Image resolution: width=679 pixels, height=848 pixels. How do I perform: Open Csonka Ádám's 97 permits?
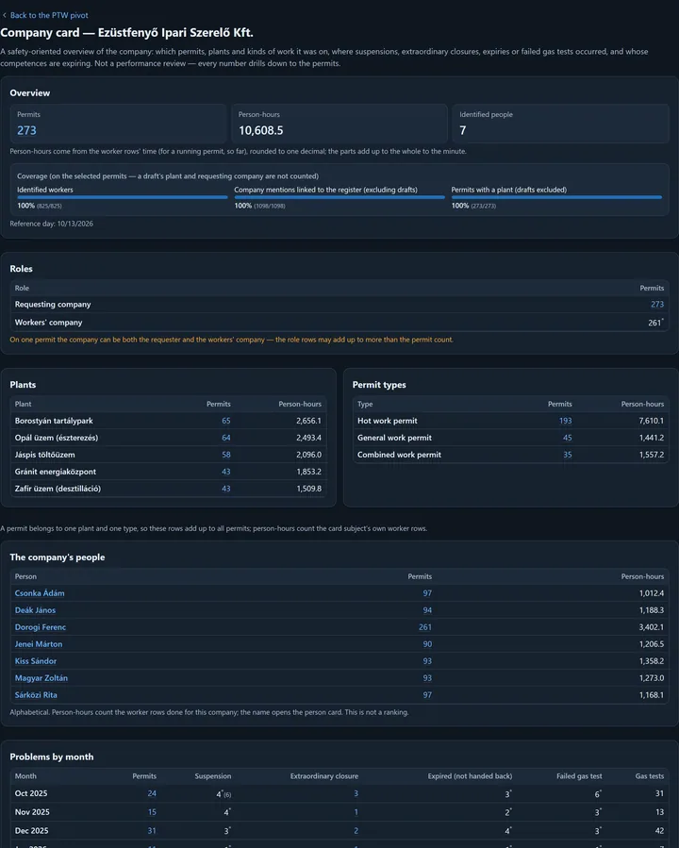(427, 593)
